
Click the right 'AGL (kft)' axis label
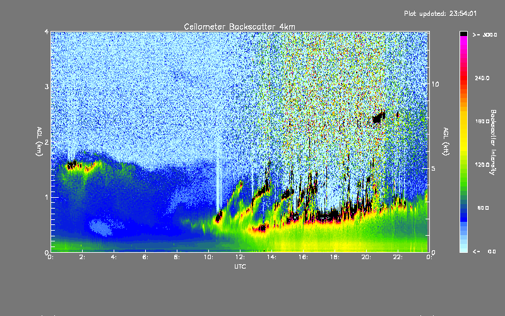[446, 142]
